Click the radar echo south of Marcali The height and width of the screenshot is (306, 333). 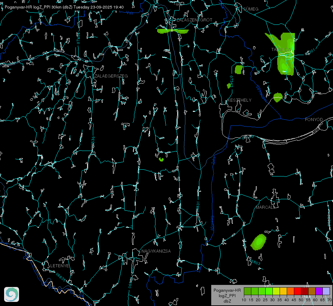tap(259, 242)
